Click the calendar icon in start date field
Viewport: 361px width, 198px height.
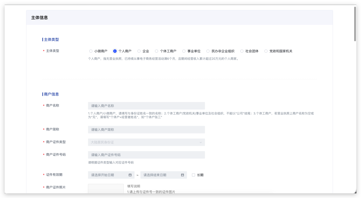click(130, 175)
